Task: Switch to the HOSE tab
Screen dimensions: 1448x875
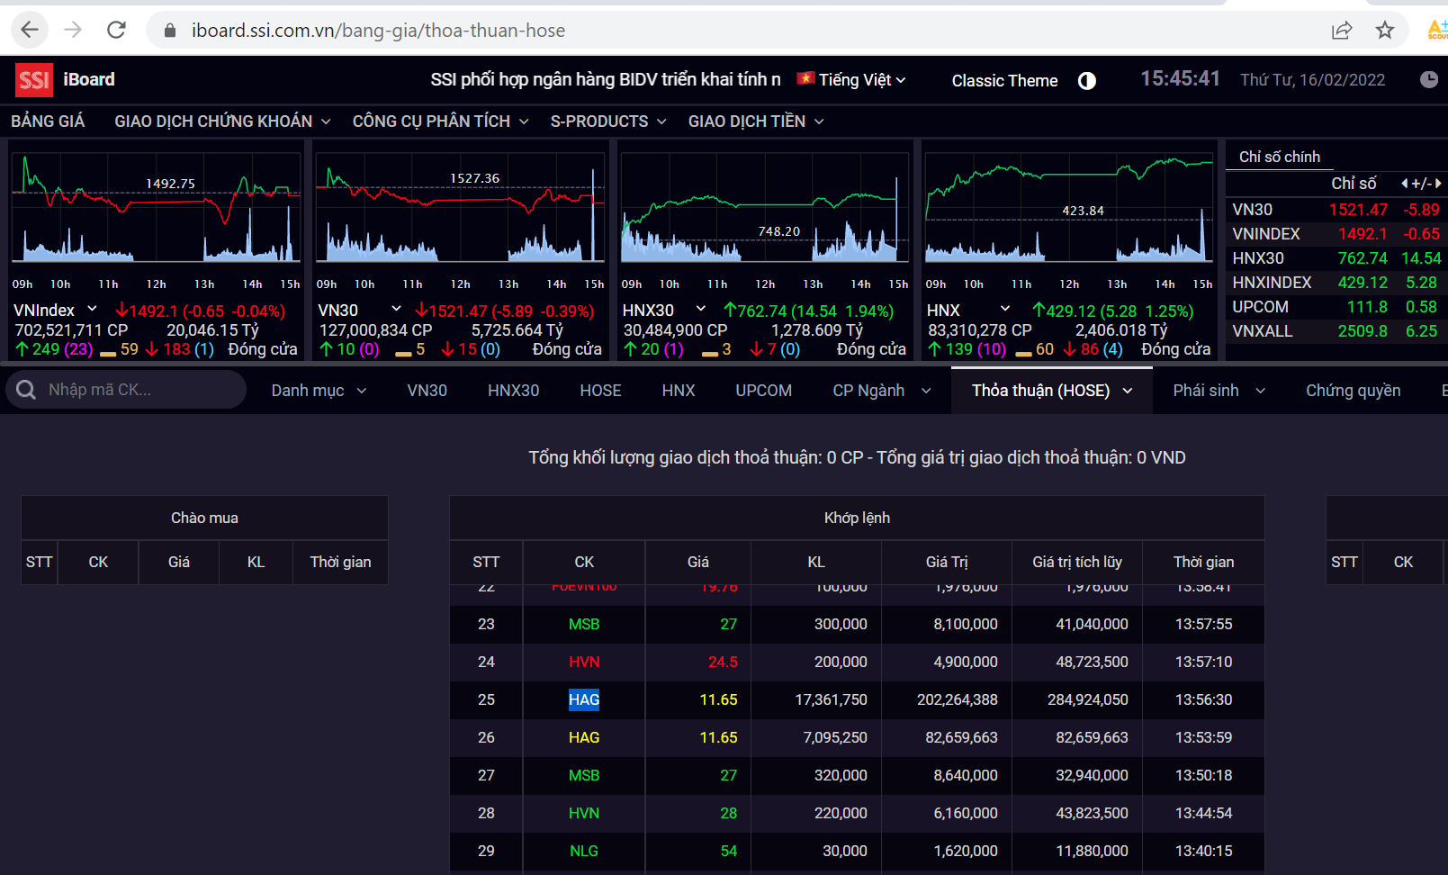Action: coord(600,391)
